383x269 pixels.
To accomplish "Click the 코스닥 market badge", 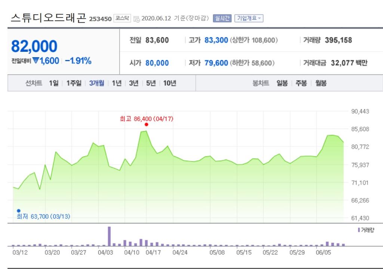I will click(x=122, y=18).
